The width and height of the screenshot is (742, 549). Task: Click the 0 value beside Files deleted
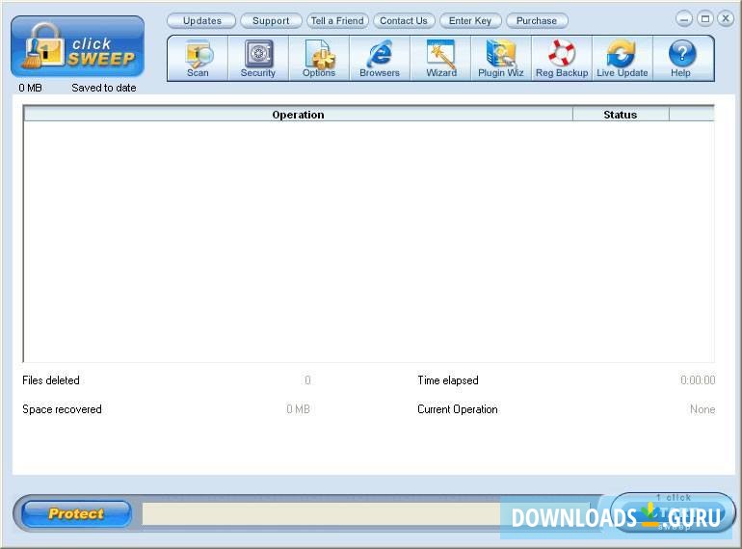tap(307, 380)
